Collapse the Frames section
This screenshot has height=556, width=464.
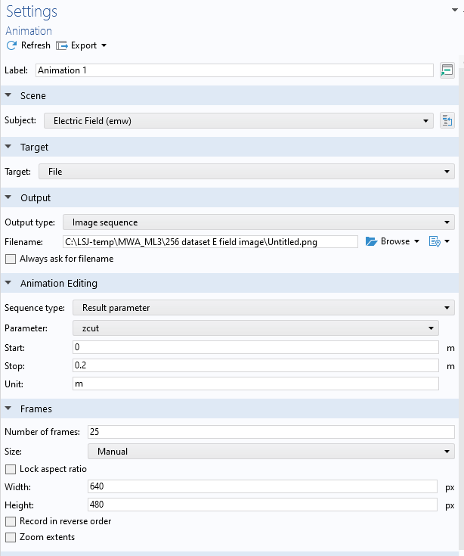pyautogui.click(x=8, y=408)
